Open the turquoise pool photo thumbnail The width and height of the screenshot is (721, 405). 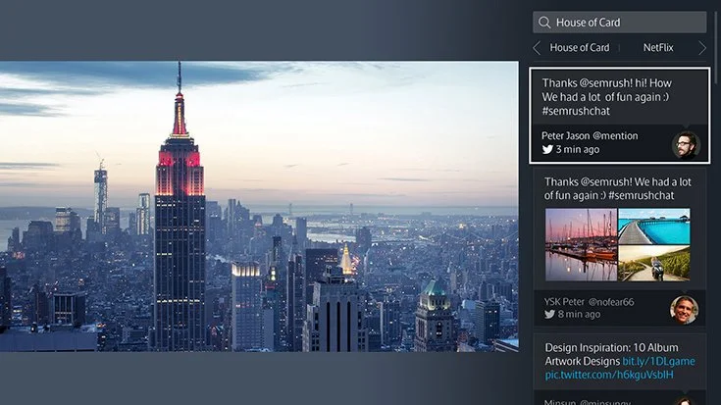click(654, 227)
